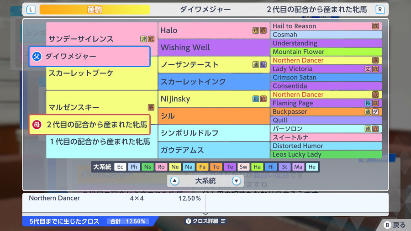Select the ガウデアムス pedigree cell
This screenshot has height=231, width=411.
pyautogui.click(x=214, y=150)
